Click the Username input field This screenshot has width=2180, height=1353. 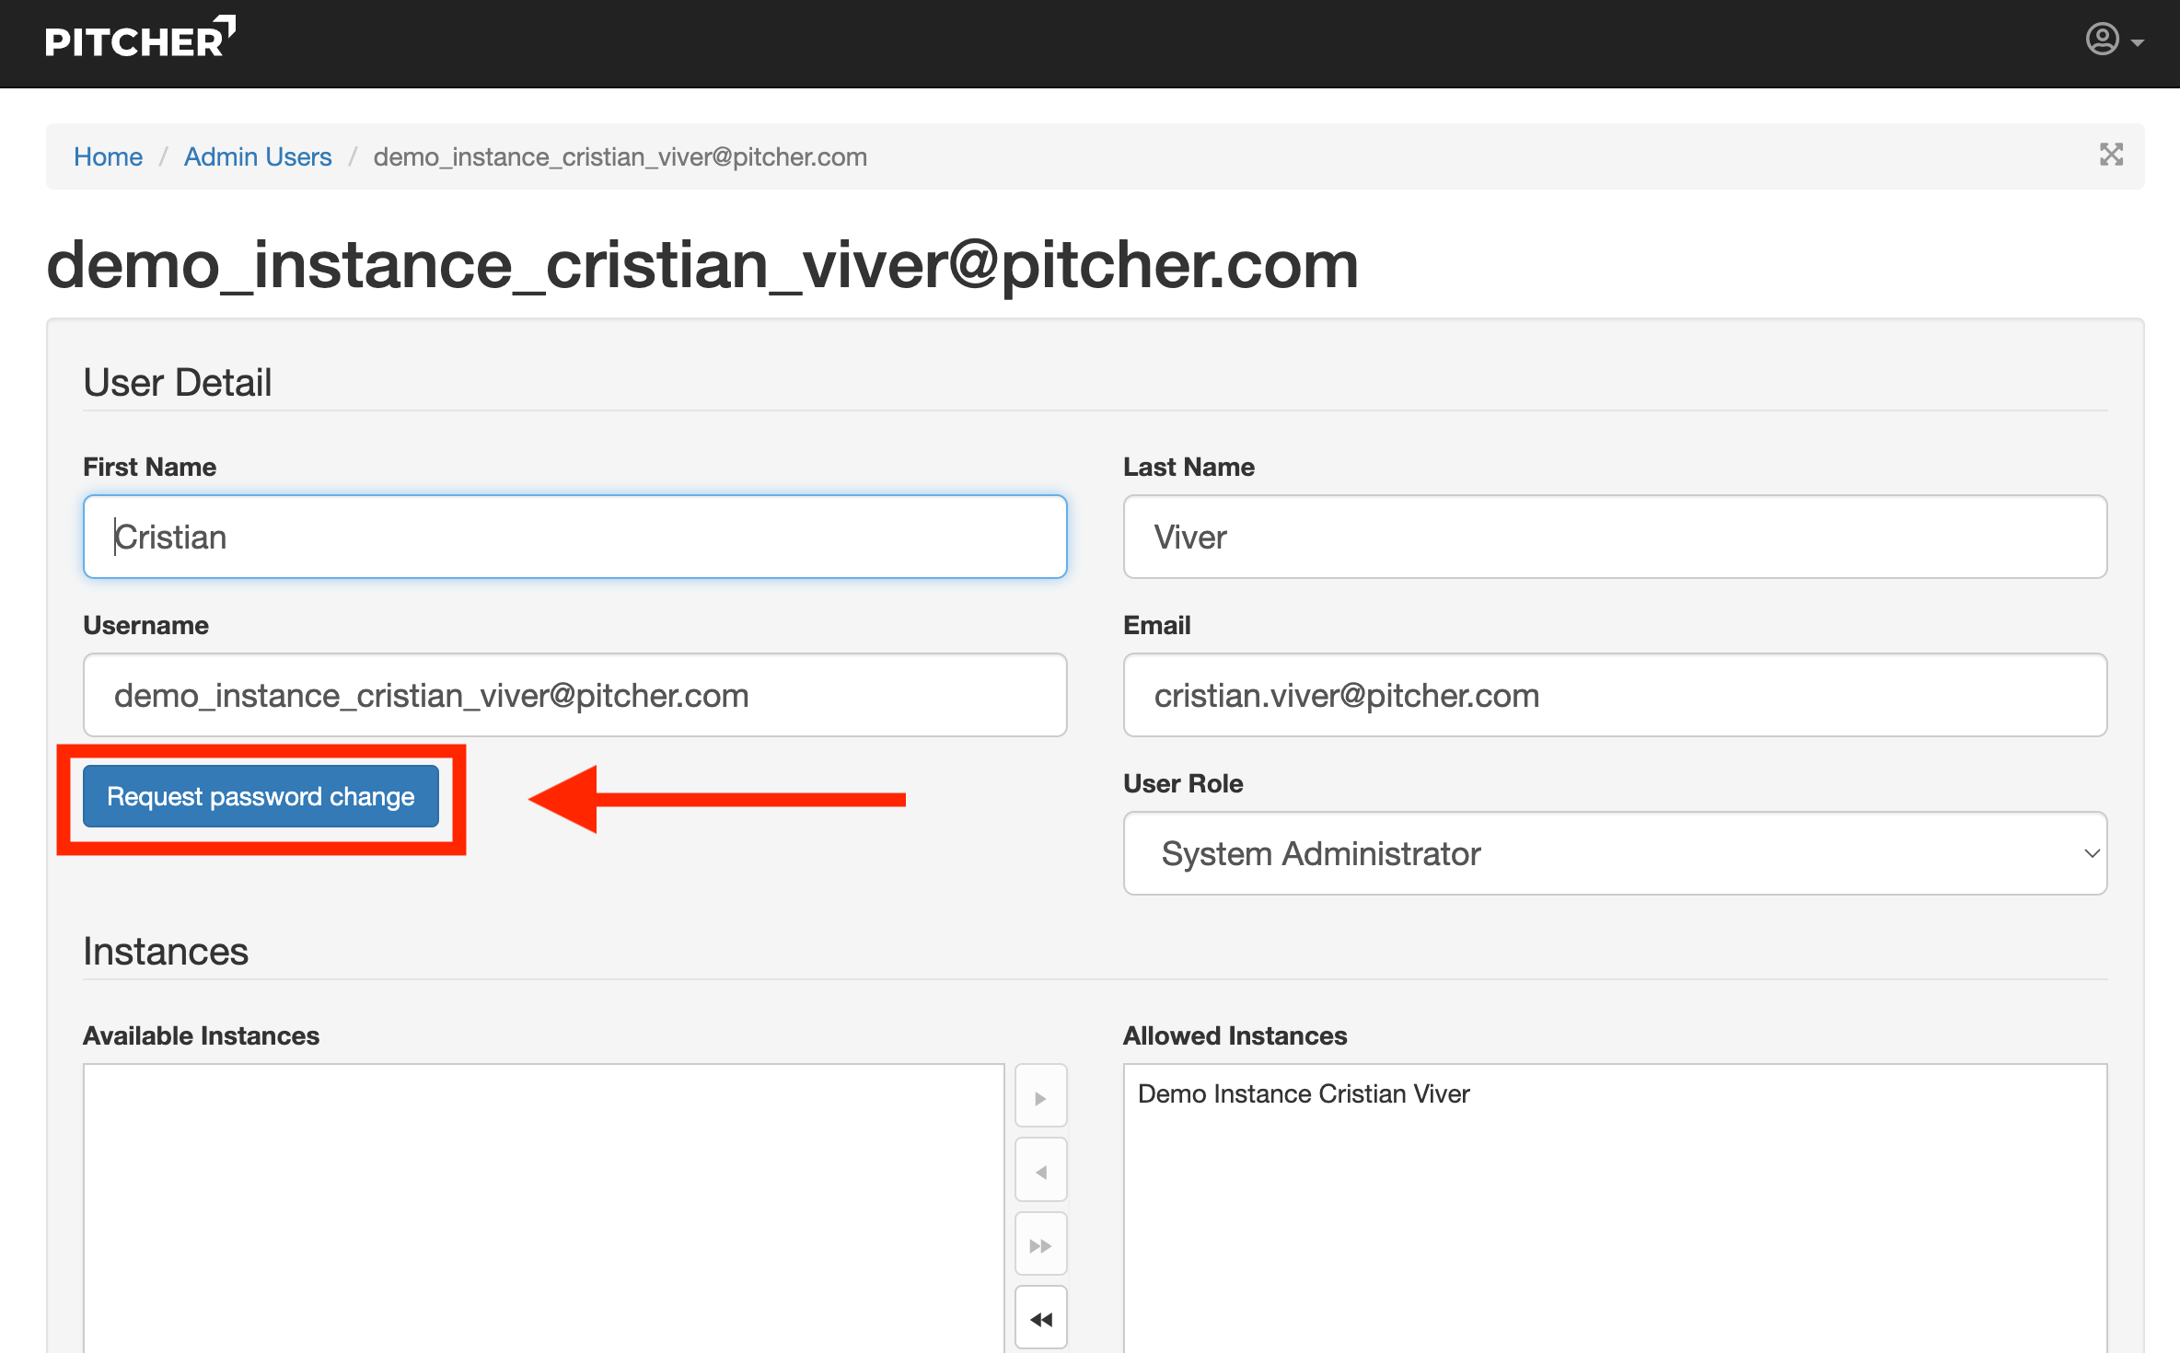[574, 695]
